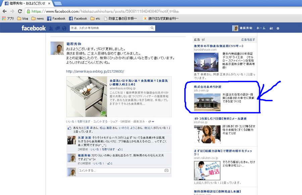The image size is (302, 195).
Task: Click the 2時間前 timestamp on 矢澤 友美's comment
Action: pyautogui.click(x=83, y=149)
